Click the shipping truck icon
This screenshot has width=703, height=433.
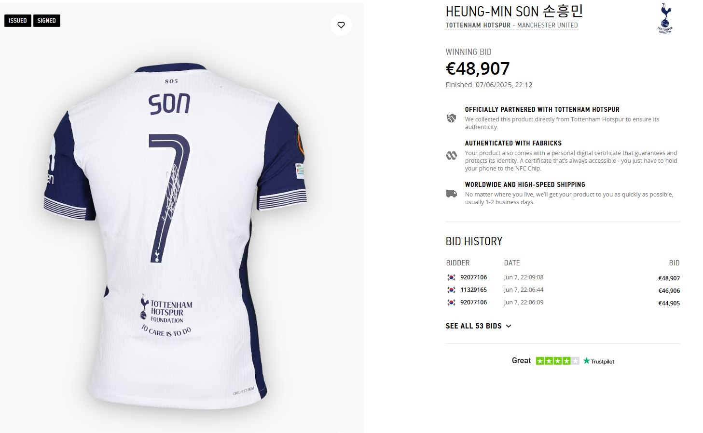click(451, 194)
